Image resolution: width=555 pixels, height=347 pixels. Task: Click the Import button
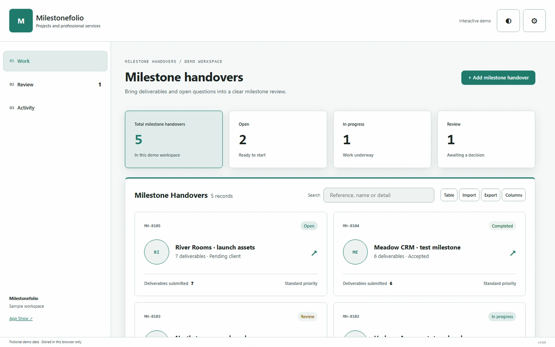[469, 195]
